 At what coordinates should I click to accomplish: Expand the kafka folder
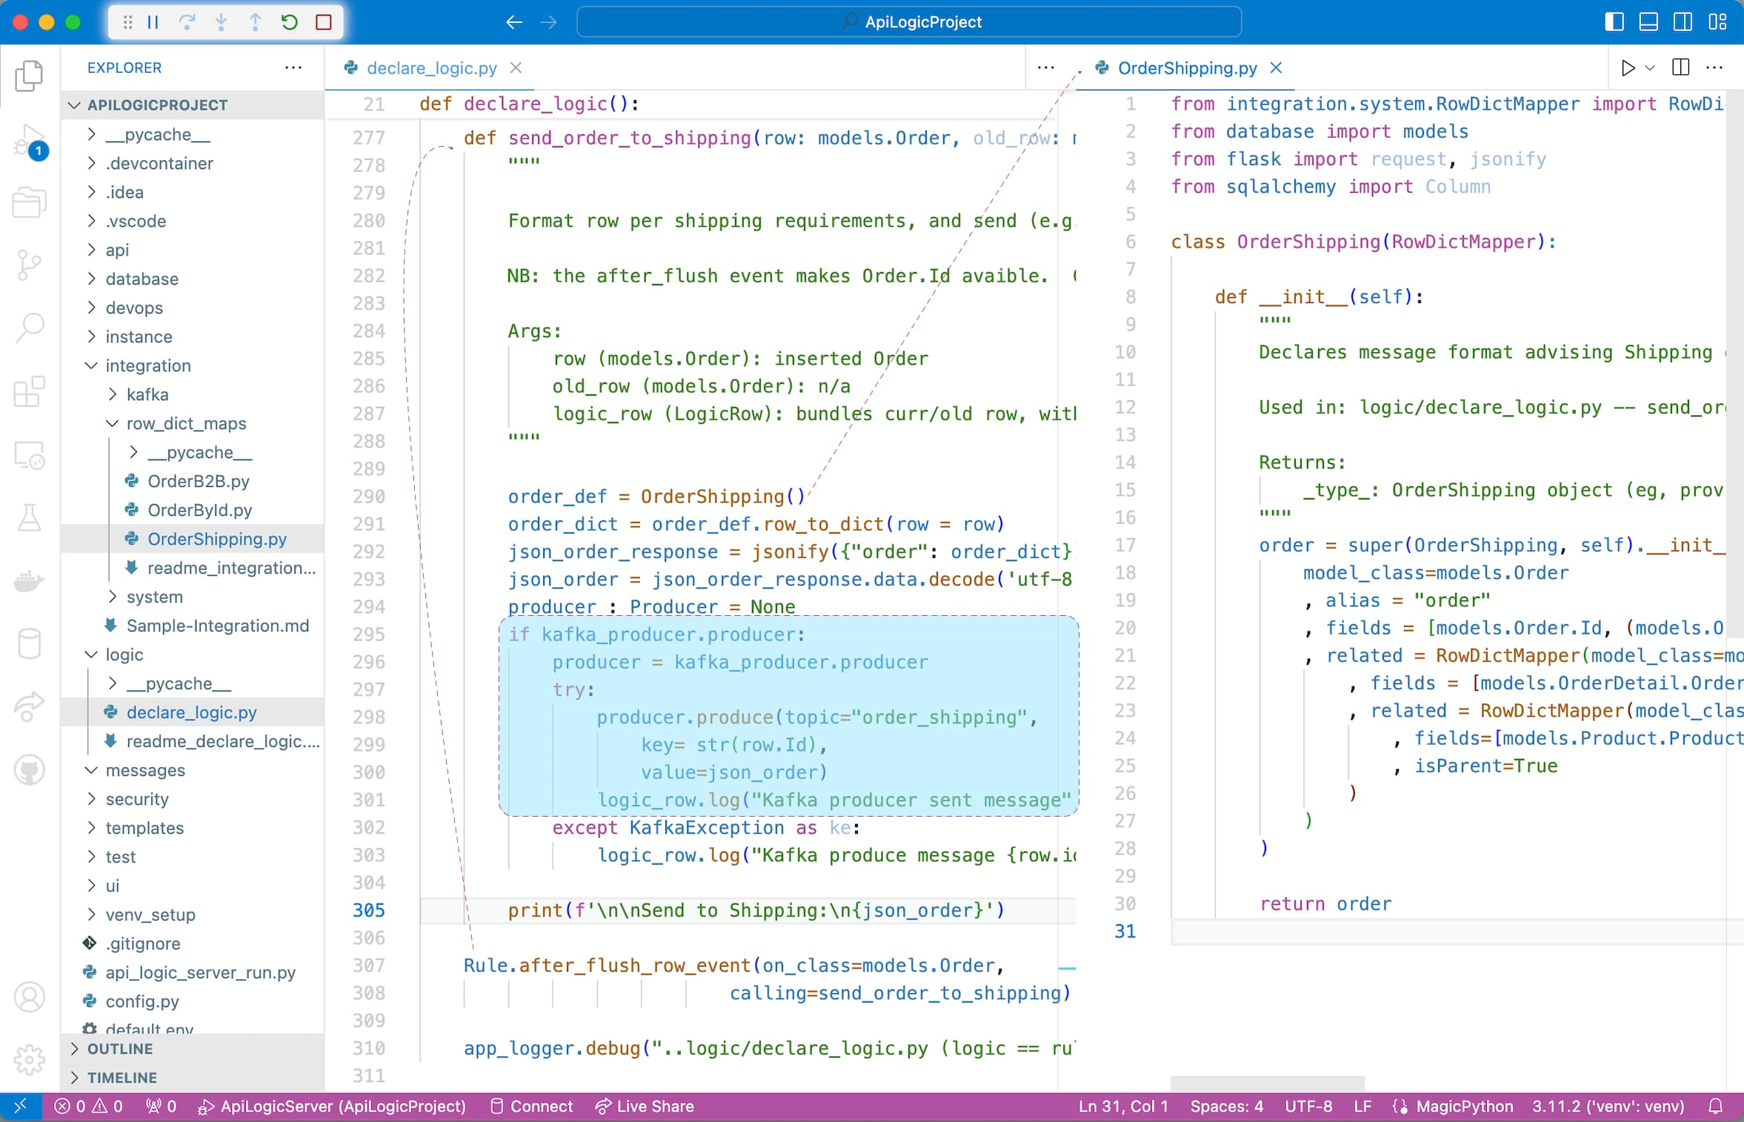pos(193,395)
